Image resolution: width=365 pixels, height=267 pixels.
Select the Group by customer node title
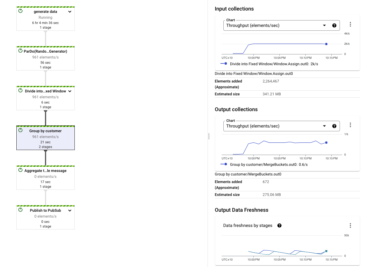coord(45,131)
